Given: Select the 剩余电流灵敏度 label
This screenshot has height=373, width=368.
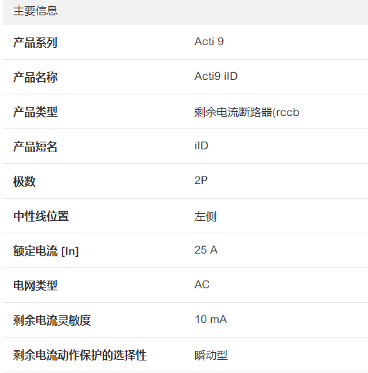Looking at the screenshot, I should [x=52, y=320].
